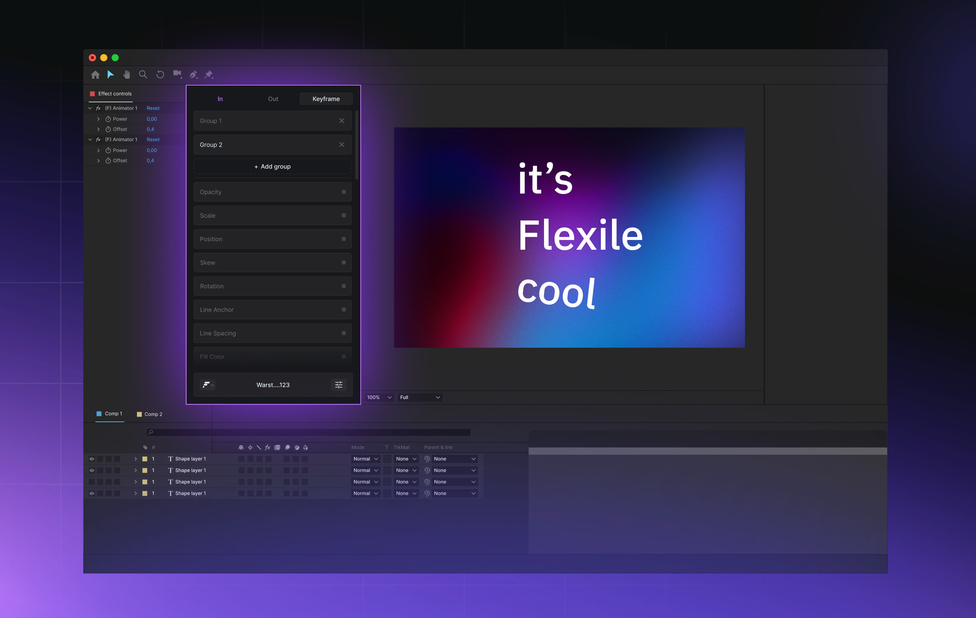Activate the Selection arrow tool
The image size is (976, 618).
110,75
